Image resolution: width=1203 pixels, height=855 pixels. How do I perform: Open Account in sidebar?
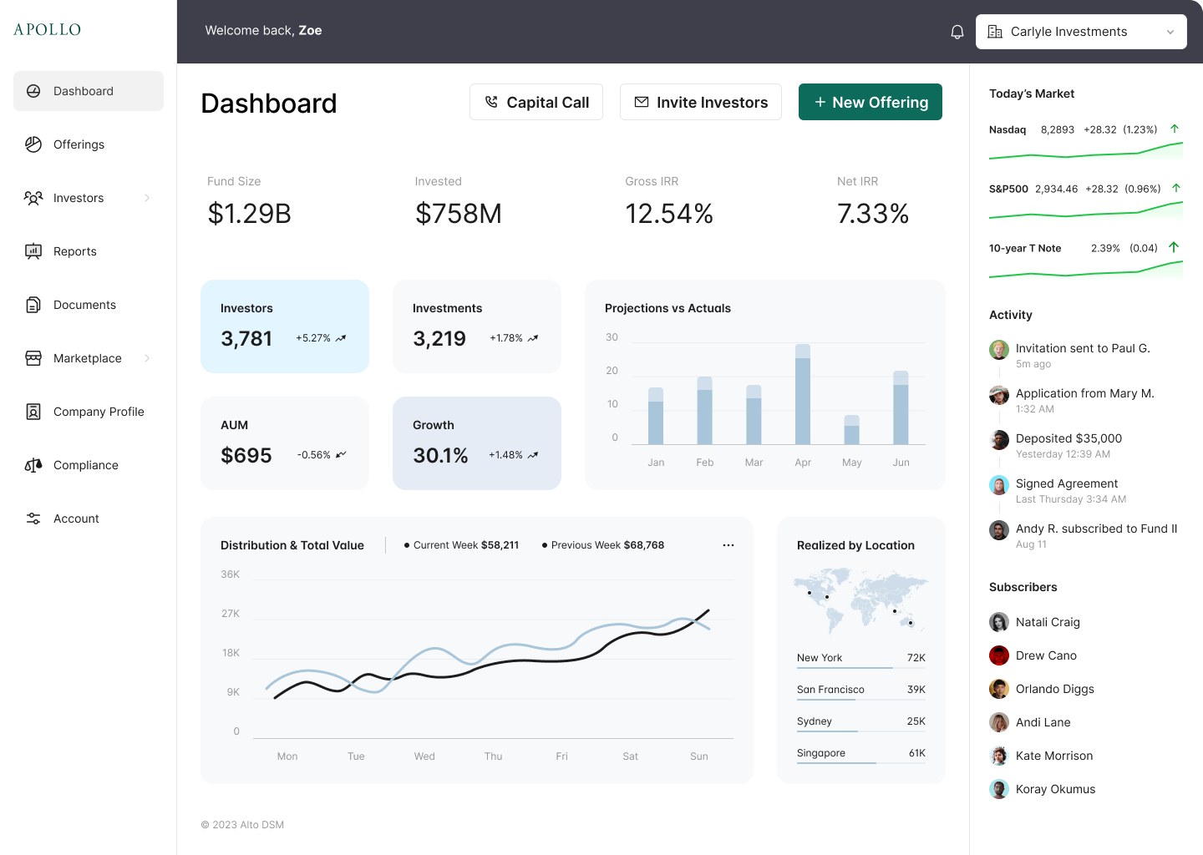(89, 519)
